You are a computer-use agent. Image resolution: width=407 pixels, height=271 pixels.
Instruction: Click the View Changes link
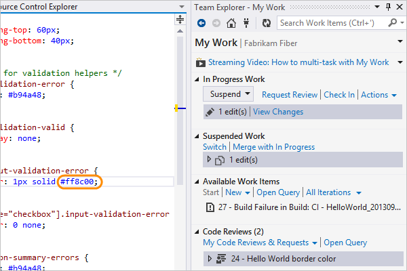pyautogui.click(x=278, y=112)
